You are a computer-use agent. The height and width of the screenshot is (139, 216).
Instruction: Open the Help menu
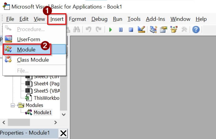(201, 19)
